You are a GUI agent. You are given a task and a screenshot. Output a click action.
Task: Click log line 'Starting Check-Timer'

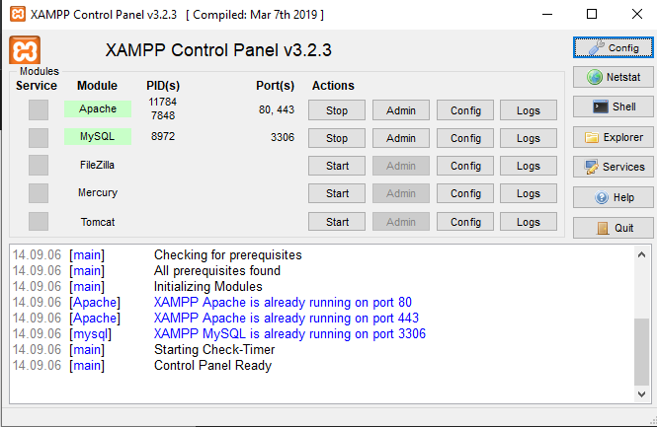click(x=214, y=350)
